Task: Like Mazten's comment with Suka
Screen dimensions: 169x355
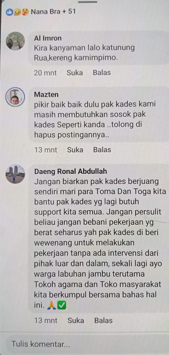Action: [75, 150]
